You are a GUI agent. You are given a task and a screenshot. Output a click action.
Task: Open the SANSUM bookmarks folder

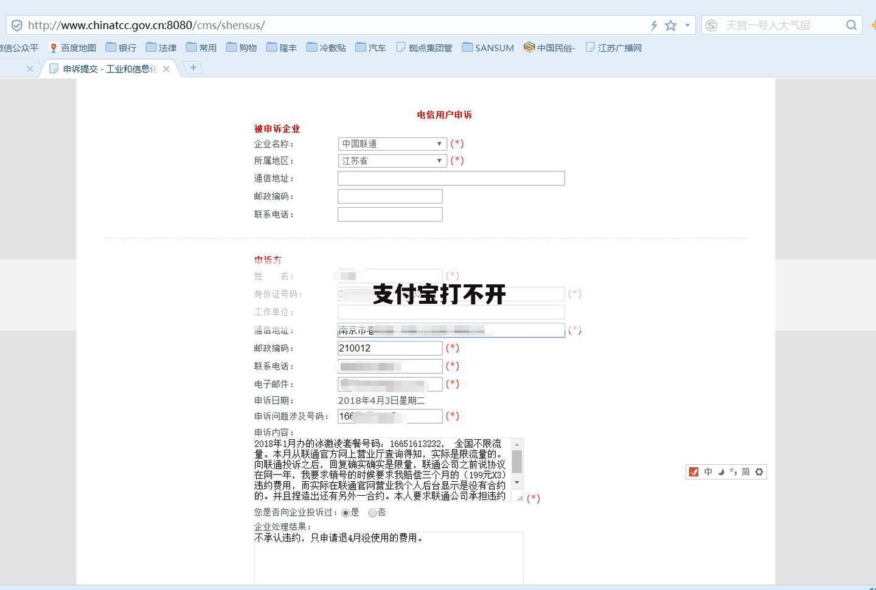pyautogui.click(x=488, y=47)
